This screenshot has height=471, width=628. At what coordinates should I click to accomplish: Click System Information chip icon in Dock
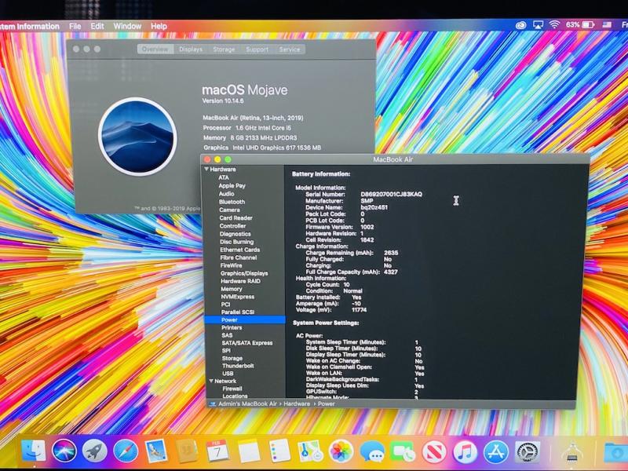click(572, 453)
